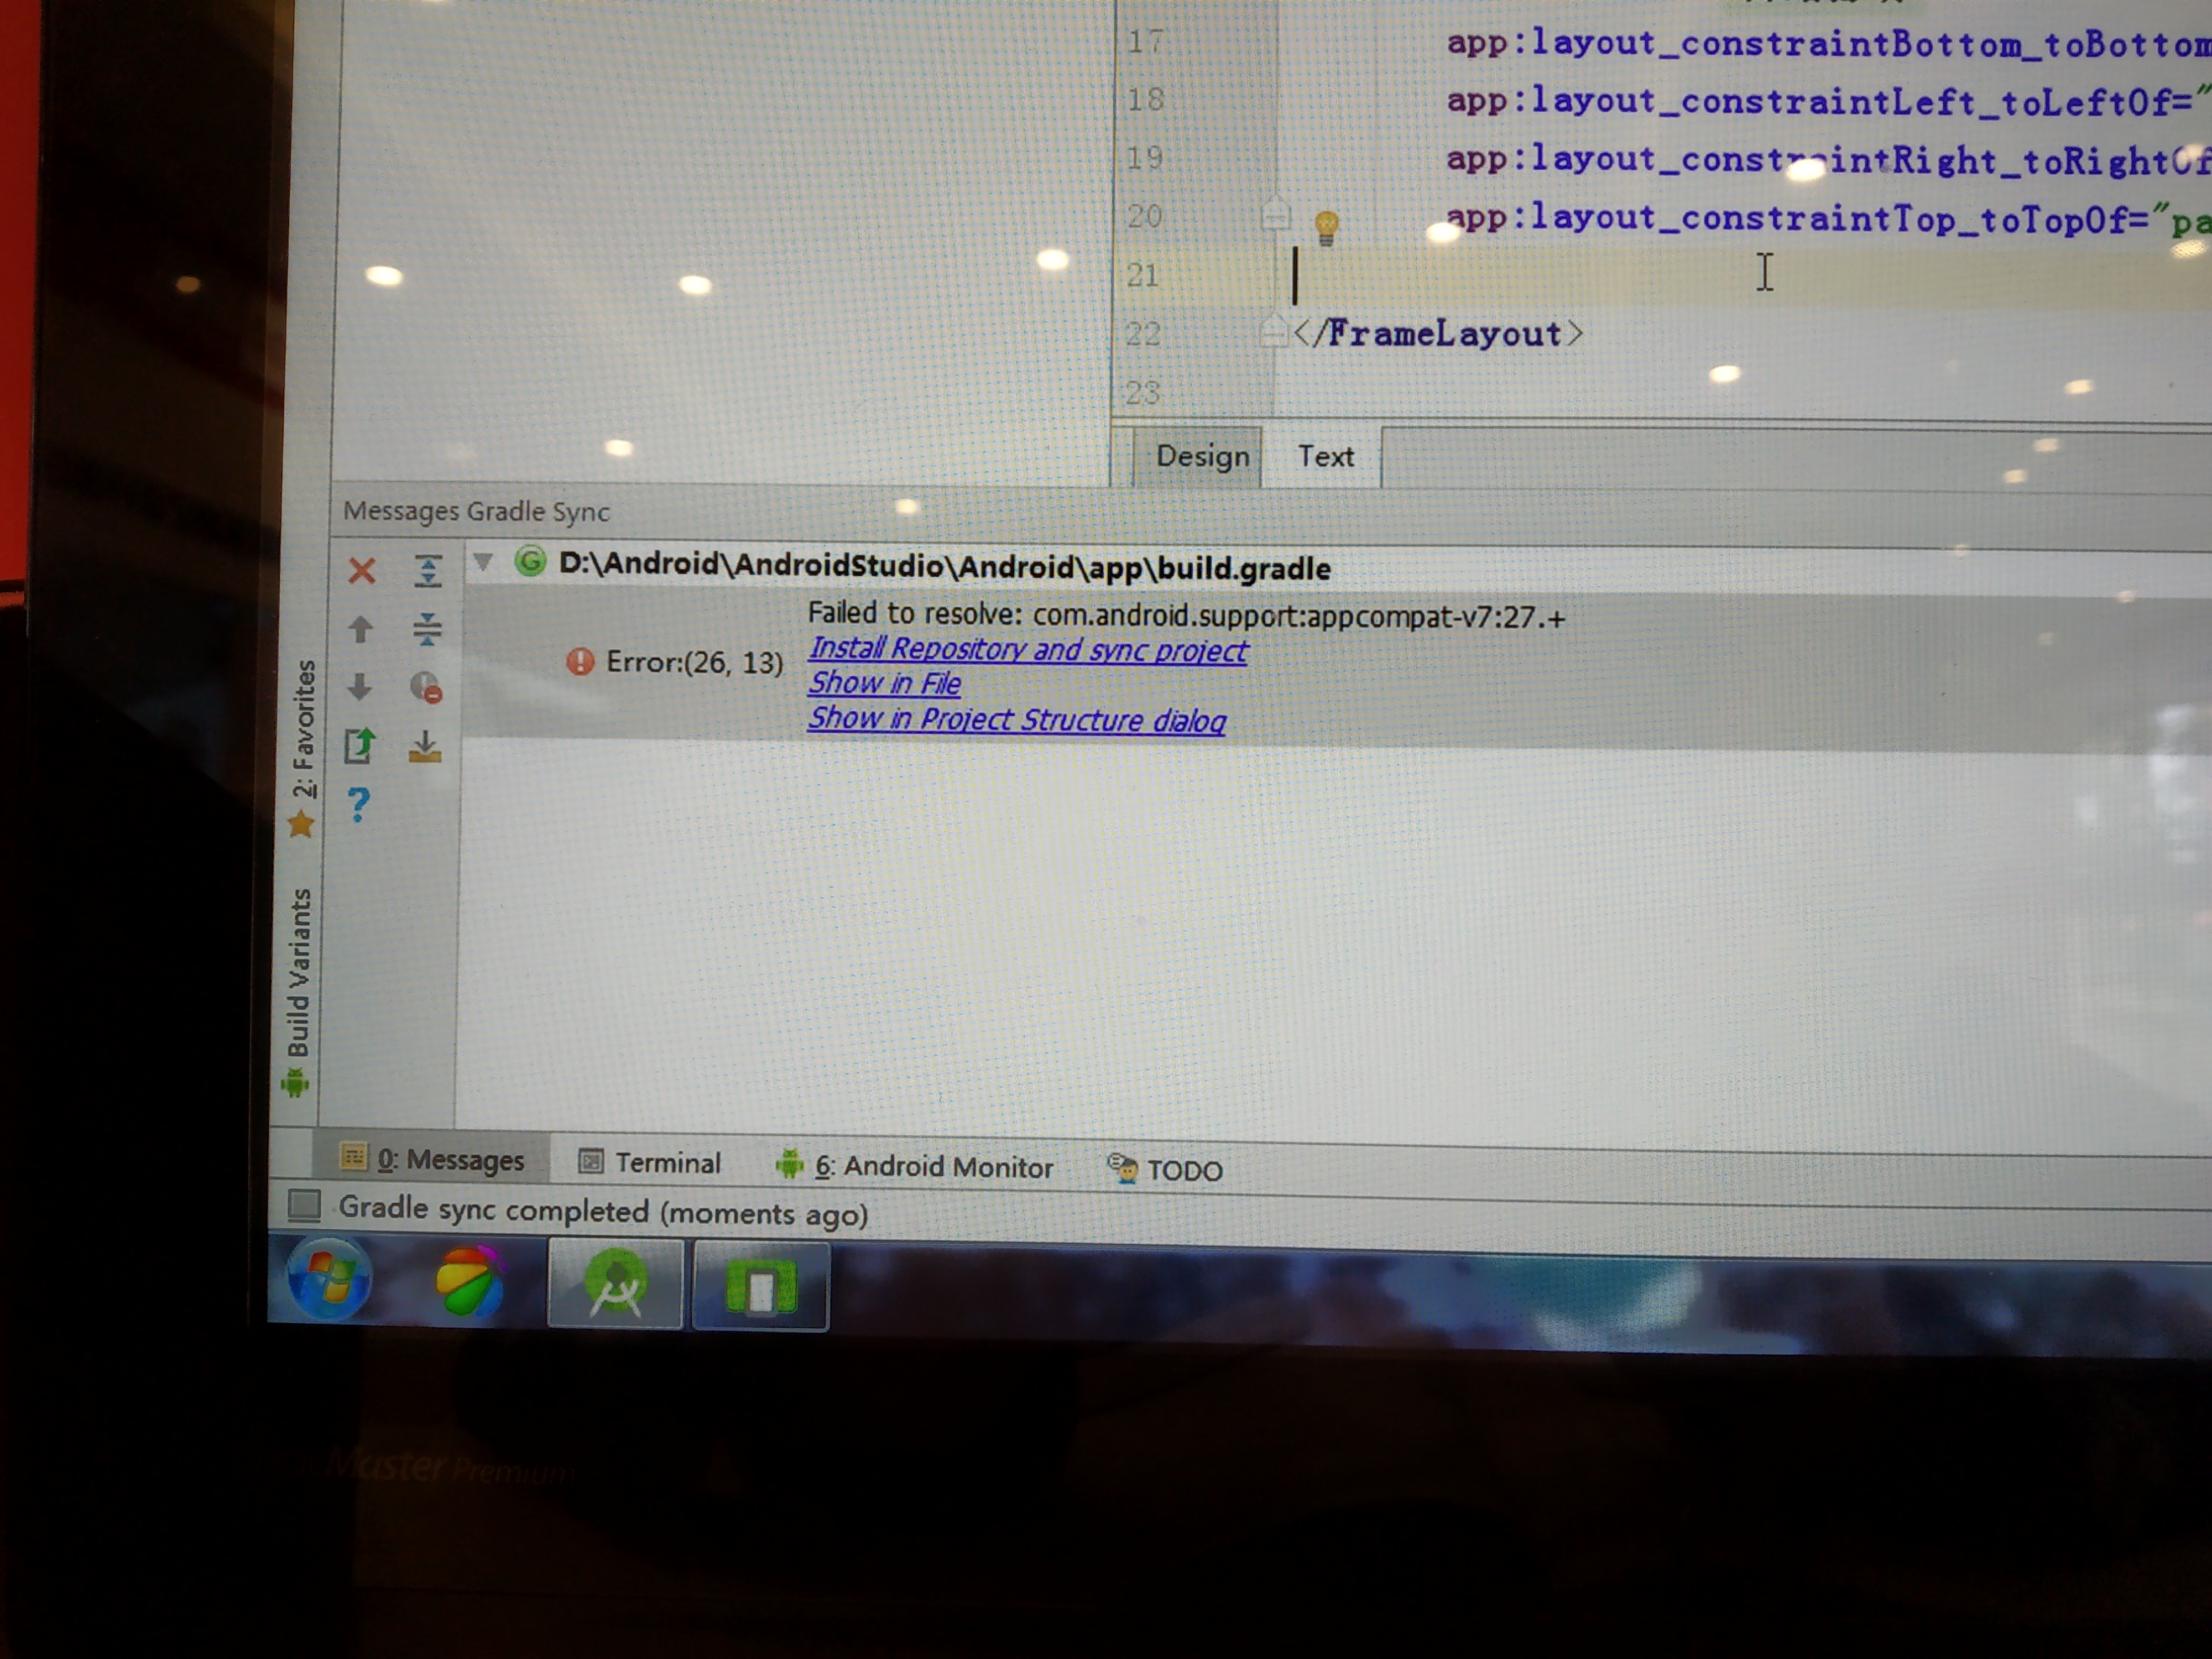Click the green emulator app taskbar button
The height and width of the screenshot is (1659, 2212).
tap(761, 1286)
